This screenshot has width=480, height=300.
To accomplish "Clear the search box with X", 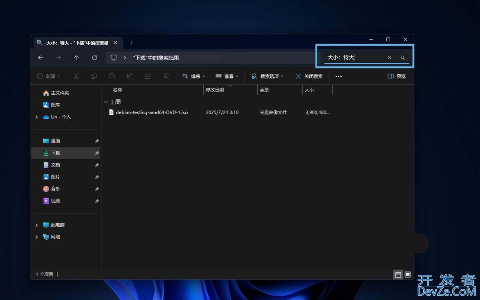I will [389, 58].
